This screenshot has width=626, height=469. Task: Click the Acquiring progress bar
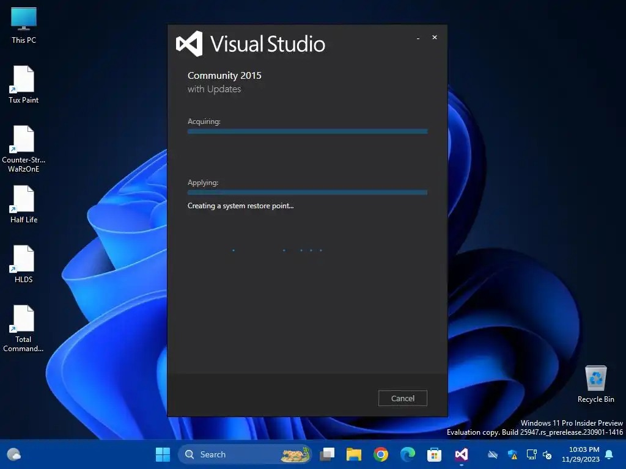coord(307,131)
